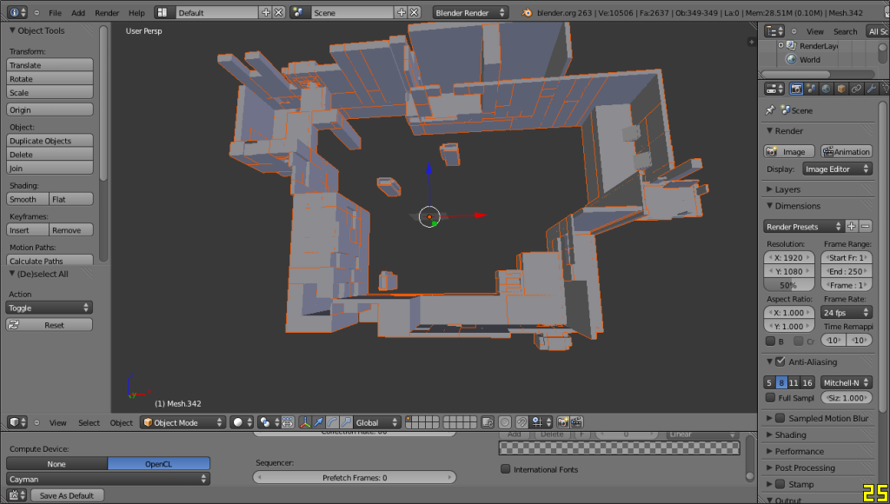Click the rendered preview camera icon
Screen dimensions: 890x504
[563, 422]
